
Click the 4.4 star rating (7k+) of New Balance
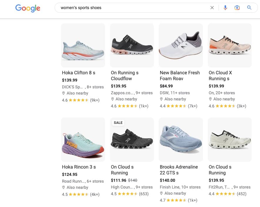178,106
